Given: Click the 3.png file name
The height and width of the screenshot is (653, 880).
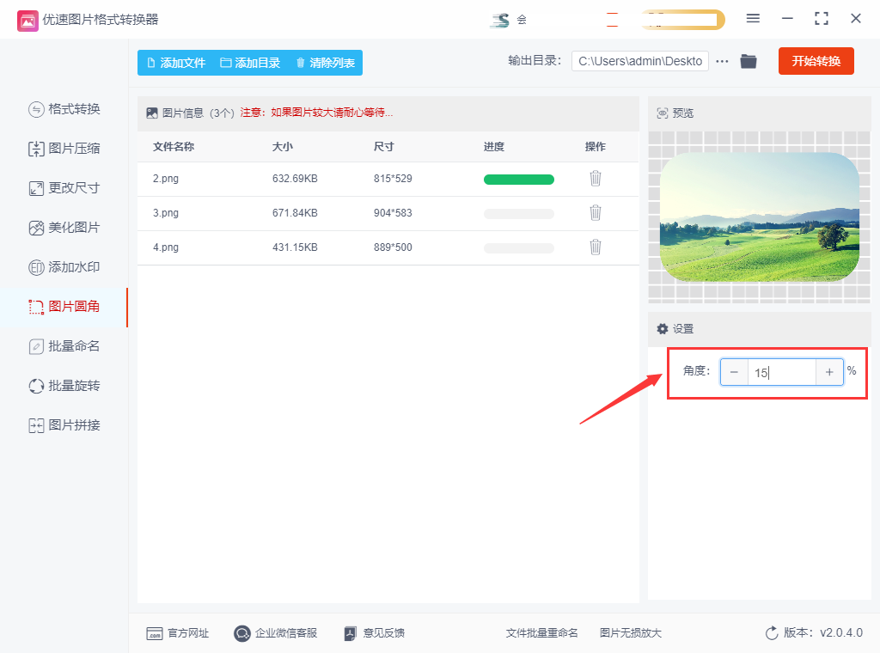Looking at the screenshot, I should [166, 212].
